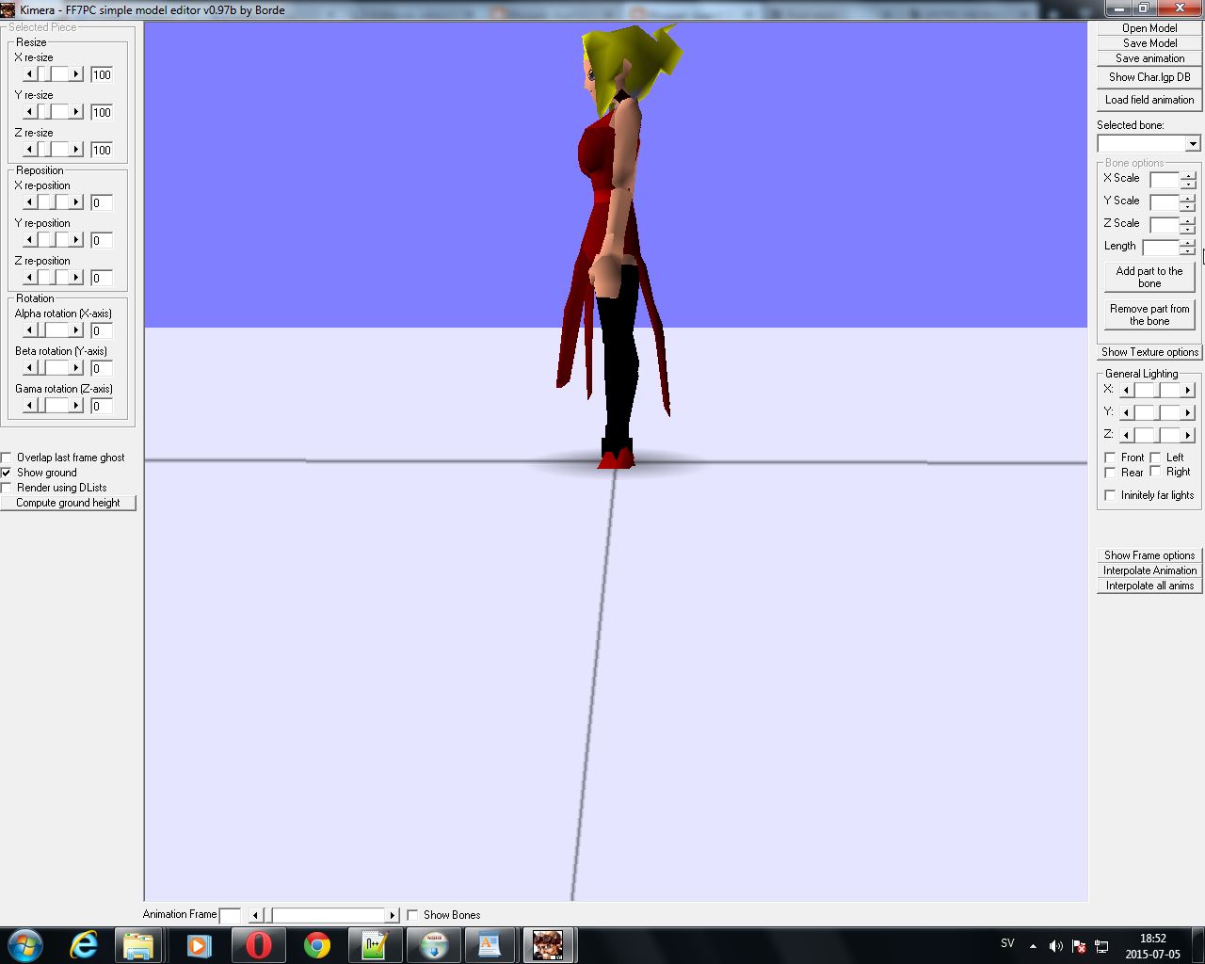
Task: Enable Overlap last frame ghost checkbox
Action: (x=7, y=458)
